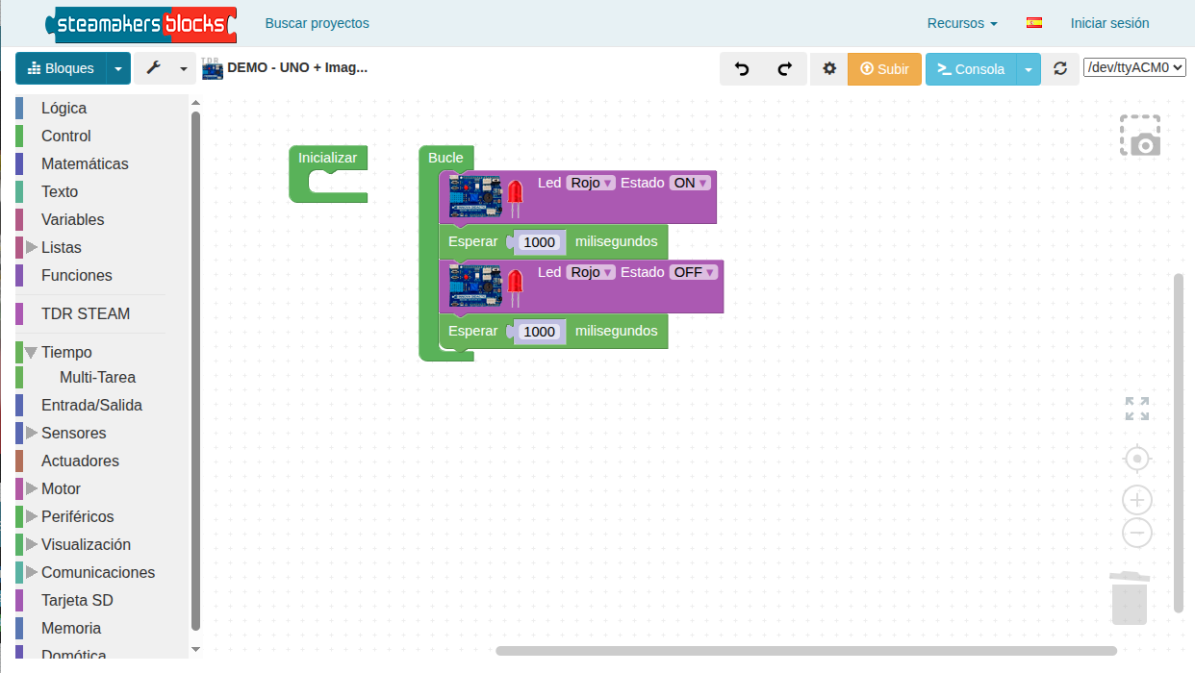
Task: Collapse the Tiempo category
Action: (x=32, y=353)
